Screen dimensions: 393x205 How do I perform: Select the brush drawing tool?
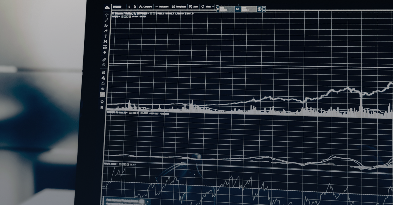[106, 31]
